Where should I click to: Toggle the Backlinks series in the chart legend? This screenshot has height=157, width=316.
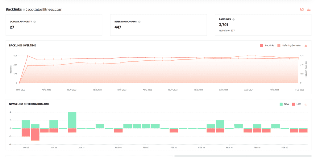[267, 46]
